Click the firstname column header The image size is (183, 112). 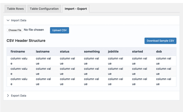(18, 52)
